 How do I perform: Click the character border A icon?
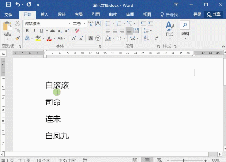pyautogui.click(x=98, y=23)
